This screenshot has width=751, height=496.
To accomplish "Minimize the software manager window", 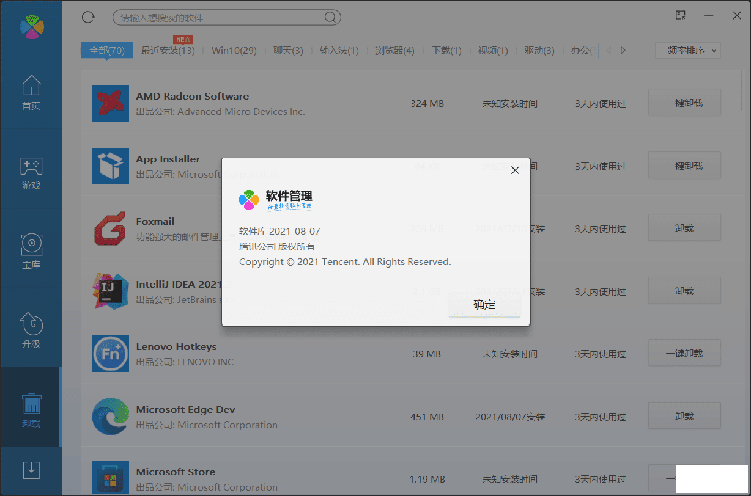I will pyautogui.click(x=708, y=16).
